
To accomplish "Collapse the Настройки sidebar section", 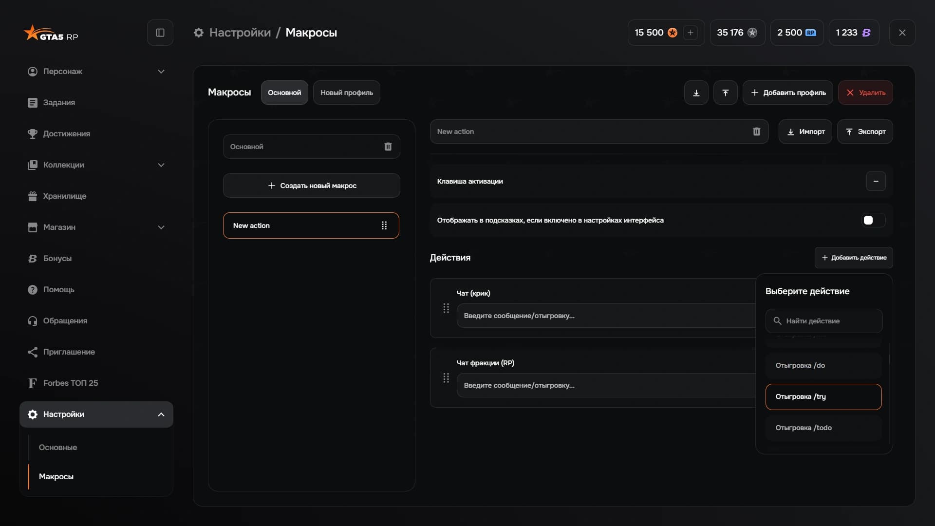I will pyautogui.click(x=161, y=414).
